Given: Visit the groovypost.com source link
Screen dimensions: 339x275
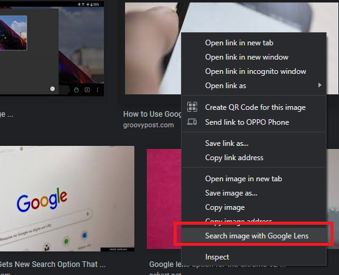Looking at the screenshot, I should click(x=148, y=125).
